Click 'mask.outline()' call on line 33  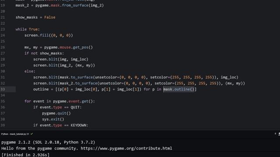(179, 89)
